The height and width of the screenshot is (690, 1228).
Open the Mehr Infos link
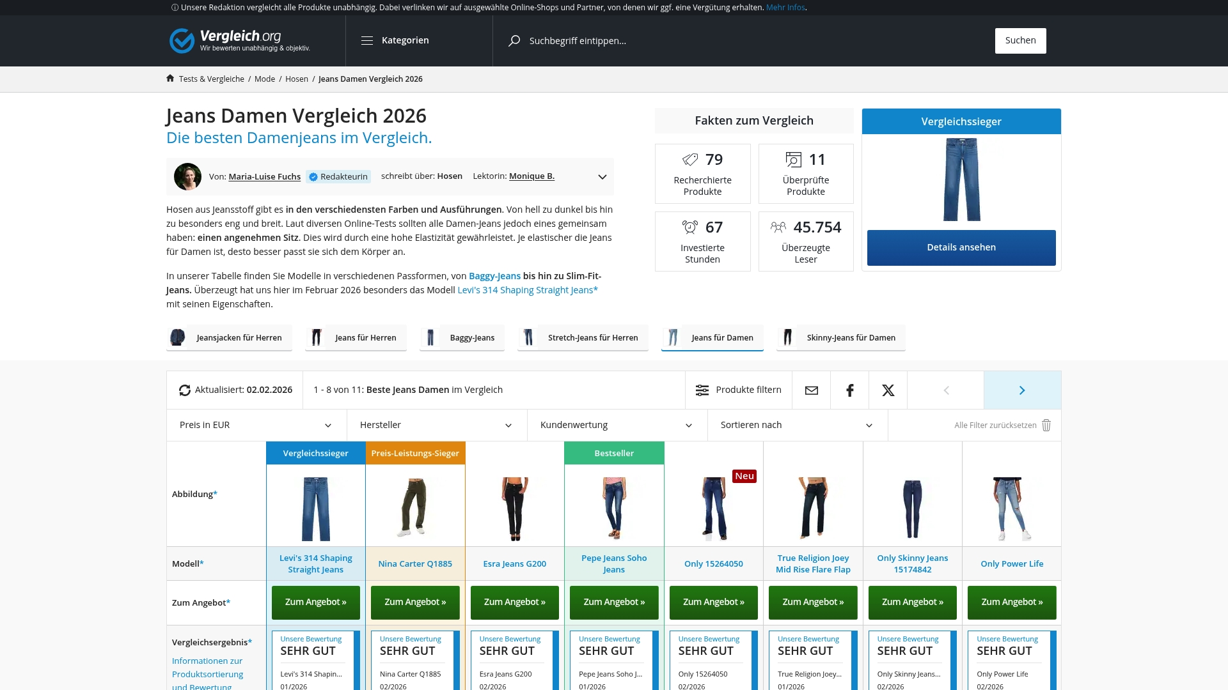click(x=785, y=8)
